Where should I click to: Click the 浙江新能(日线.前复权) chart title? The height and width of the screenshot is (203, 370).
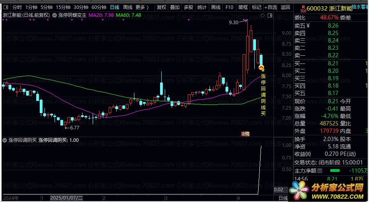click(26, 15)
